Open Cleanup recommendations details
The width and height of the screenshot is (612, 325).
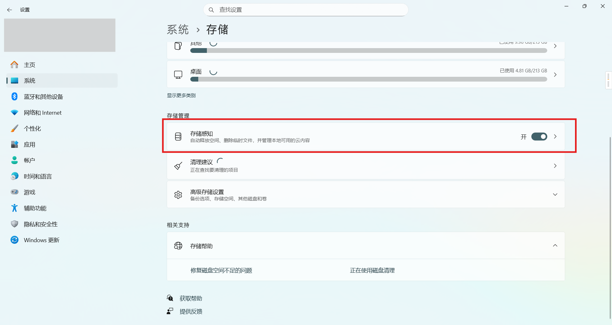[555, 166]
